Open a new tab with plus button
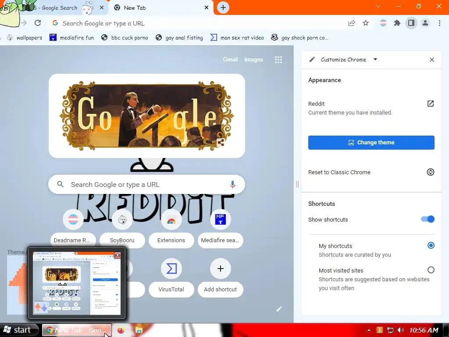Viewport: 449px width, 337px height. 223,7
